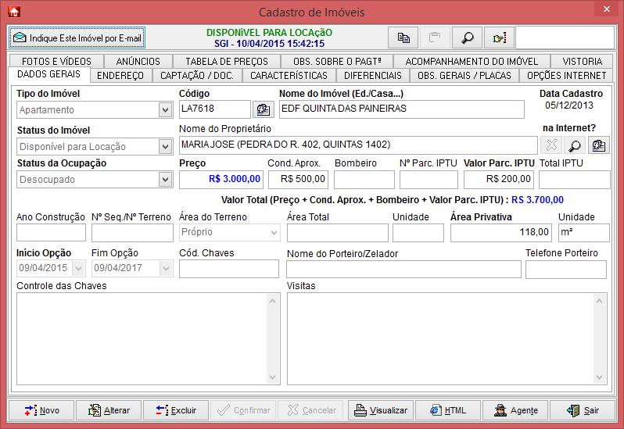Select the OPÇÕES INTERNET tab
The image size is (624, 429).
coord(566,76)
